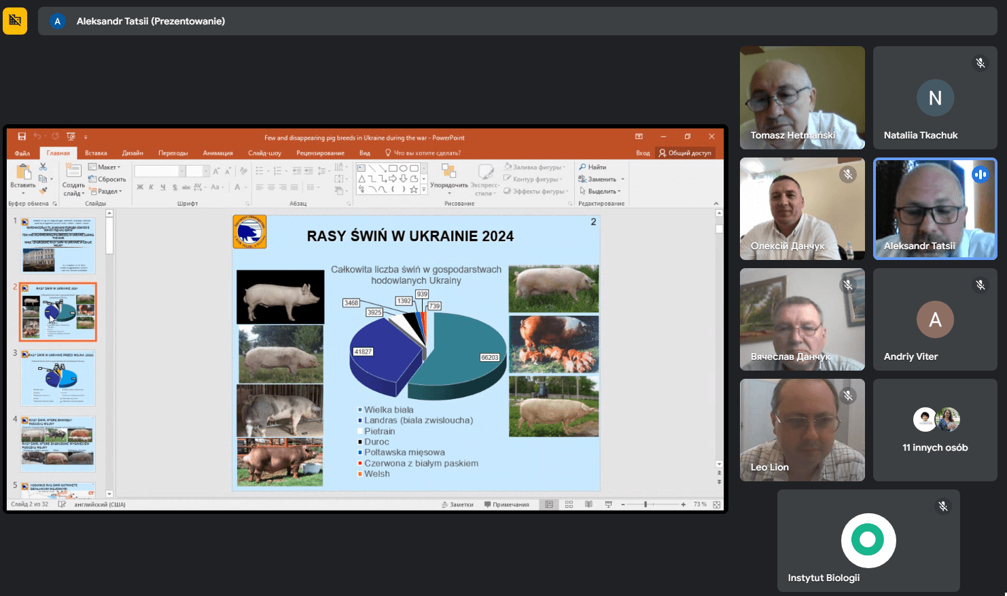The width and height of the screenshot is (1007, 596).
Task: Collapse the ribbon with chevron arrow
Action: [x=715, y=204]
